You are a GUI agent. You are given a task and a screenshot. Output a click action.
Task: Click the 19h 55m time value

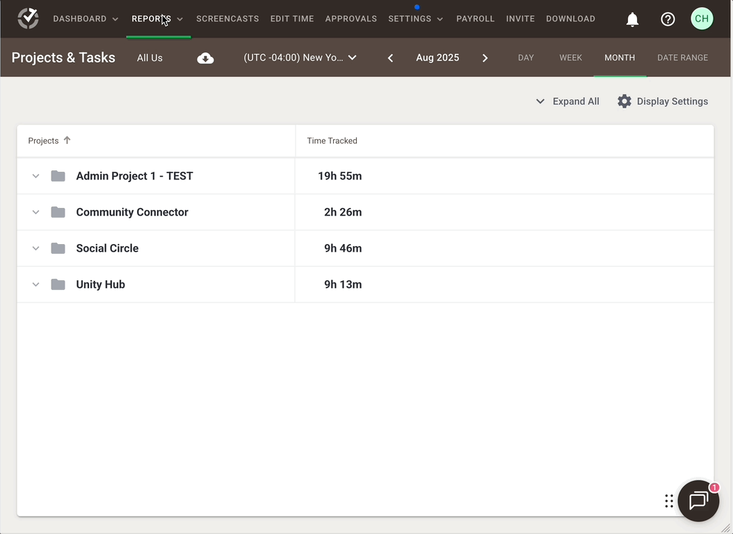(x=340, y=176)
